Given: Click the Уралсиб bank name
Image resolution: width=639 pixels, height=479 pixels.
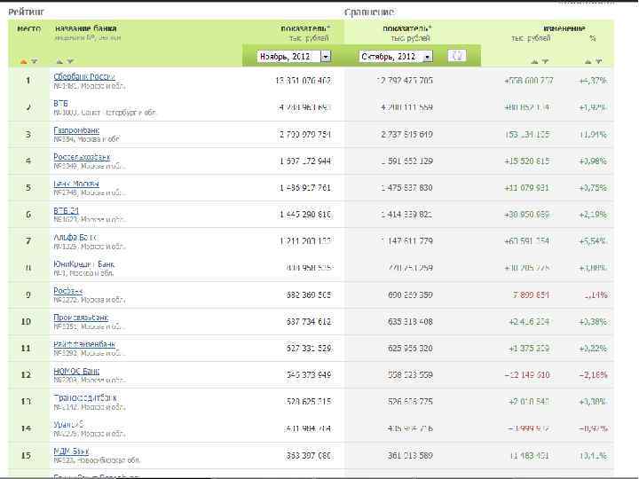Looking at the screenshot, I should (68, 424).
